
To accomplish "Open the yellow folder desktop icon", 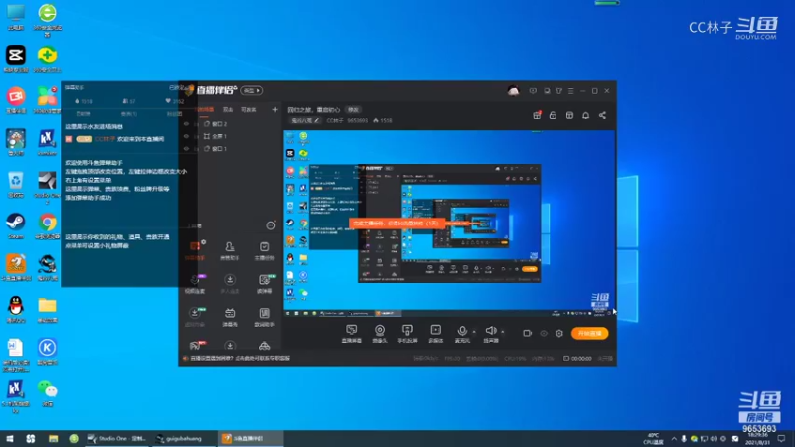I will point(47,309).
